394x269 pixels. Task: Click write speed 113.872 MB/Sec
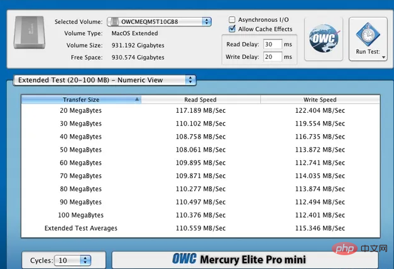tap(320, 150)
